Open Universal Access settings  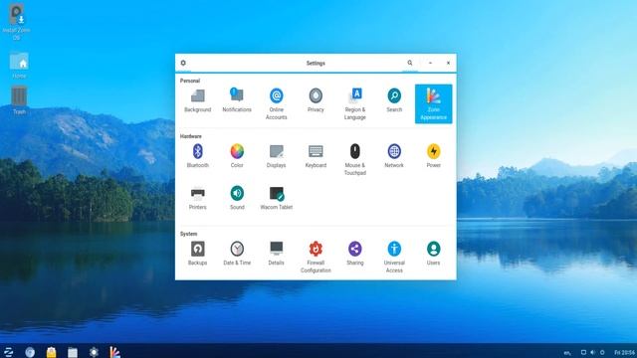pos(394,257)
